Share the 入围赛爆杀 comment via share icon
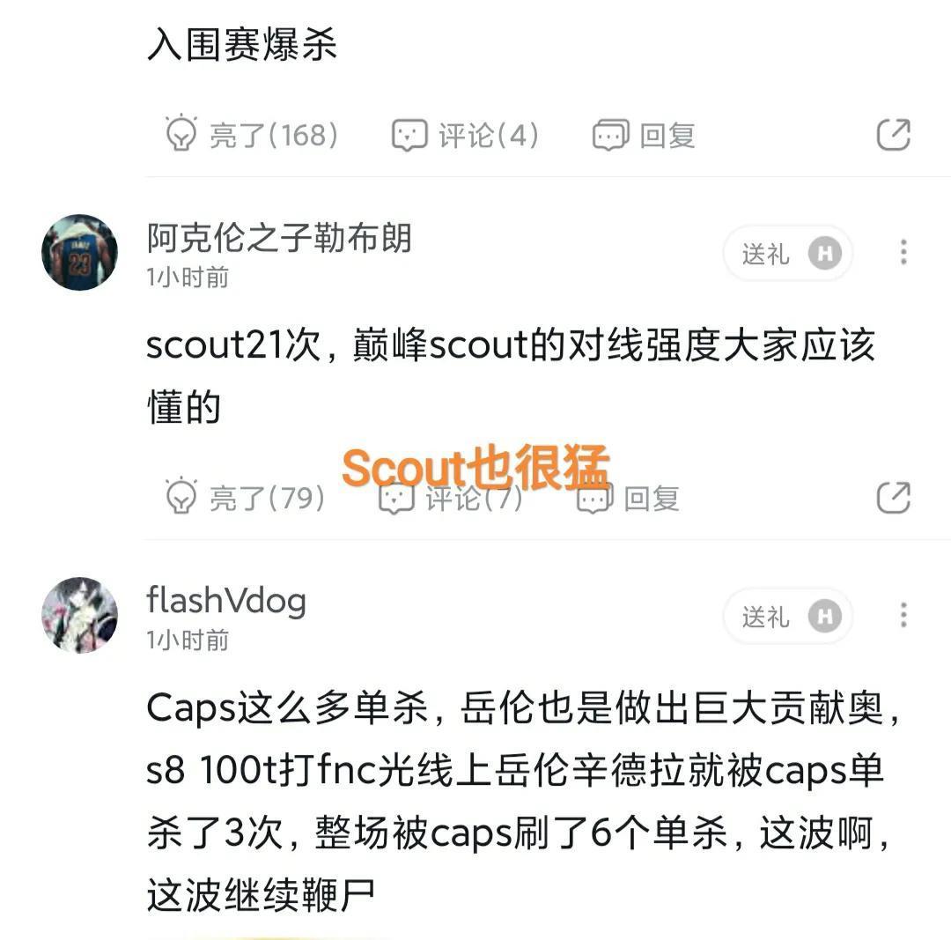This screenshot has width=951, height=940. point(894,134)
